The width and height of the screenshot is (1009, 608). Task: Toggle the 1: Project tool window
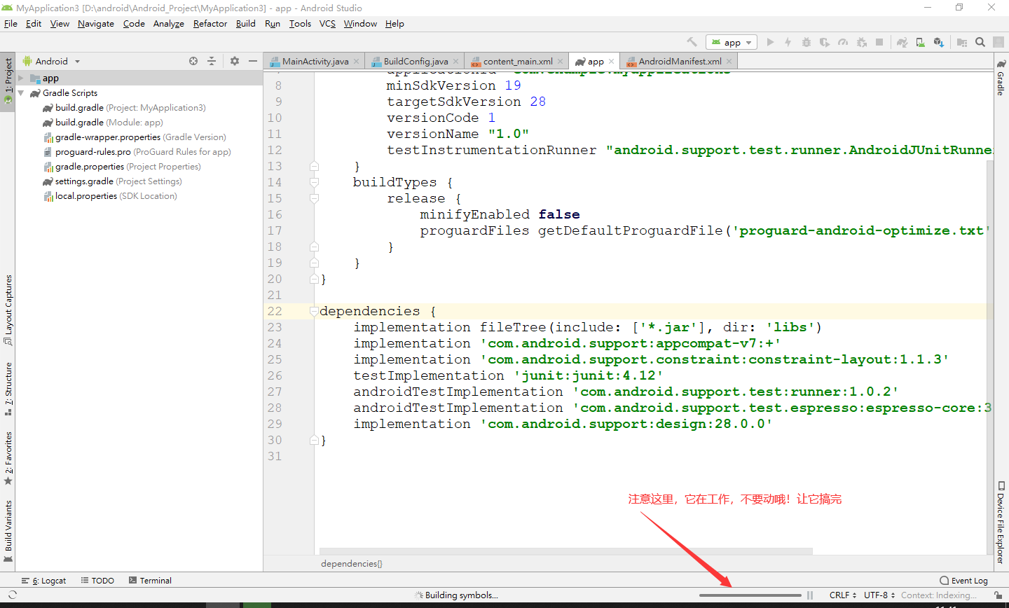point(8,81)
